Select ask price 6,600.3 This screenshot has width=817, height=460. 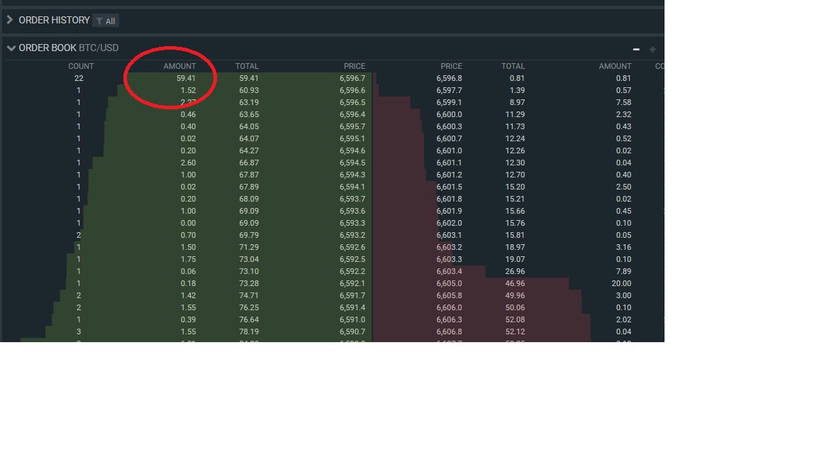tap(449, 126)
